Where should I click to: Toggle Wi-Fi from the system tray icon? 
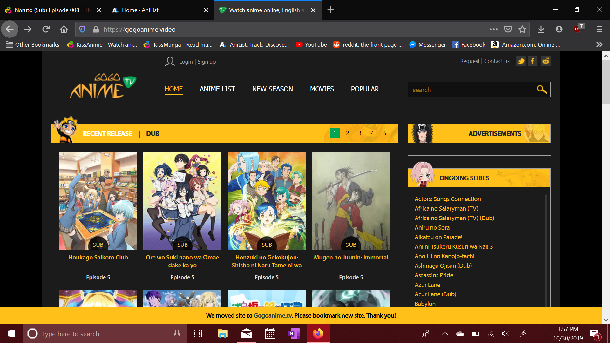click(x=491, y=333)
